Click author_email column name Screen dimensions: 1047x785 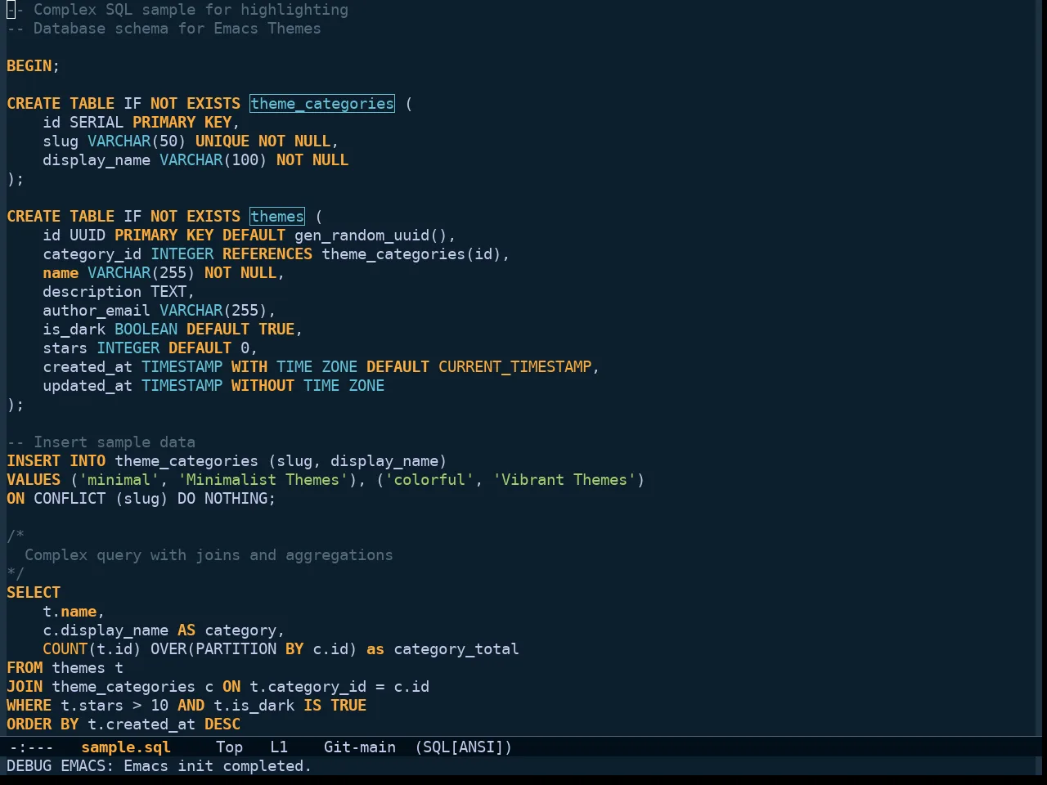[97, 310]
